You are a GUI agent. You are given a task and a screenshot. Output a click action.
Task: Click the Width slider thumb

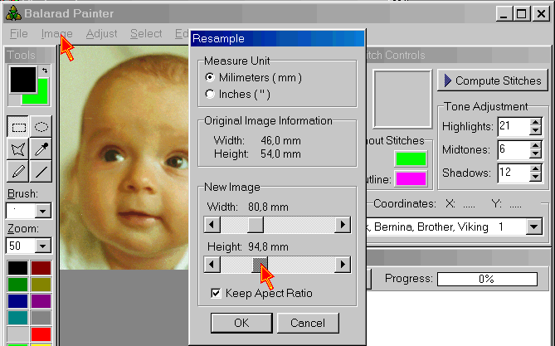(256, 225)
